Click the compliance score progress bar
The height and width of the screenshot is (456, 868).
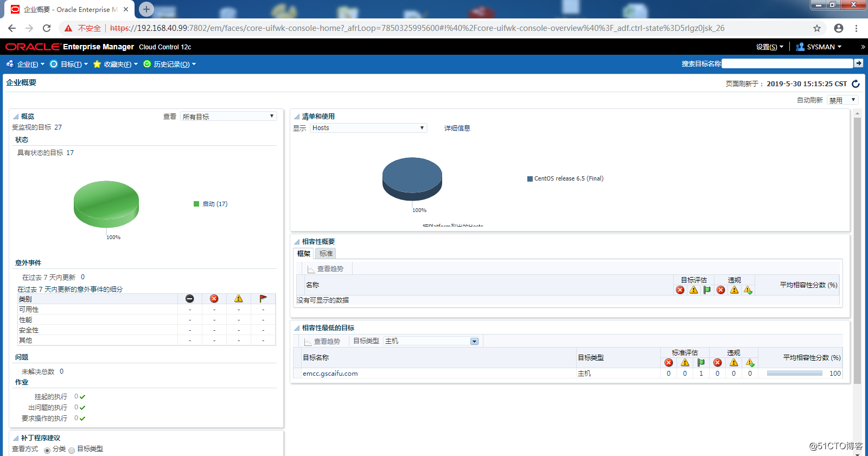[x=795, y=374]
